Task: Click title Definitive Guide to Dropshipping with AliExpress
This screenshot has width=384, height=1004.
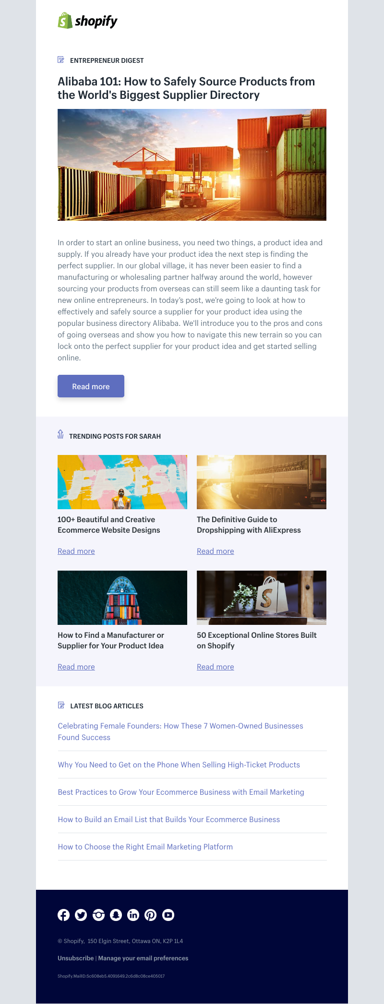Action: click(x=249, y=525)
